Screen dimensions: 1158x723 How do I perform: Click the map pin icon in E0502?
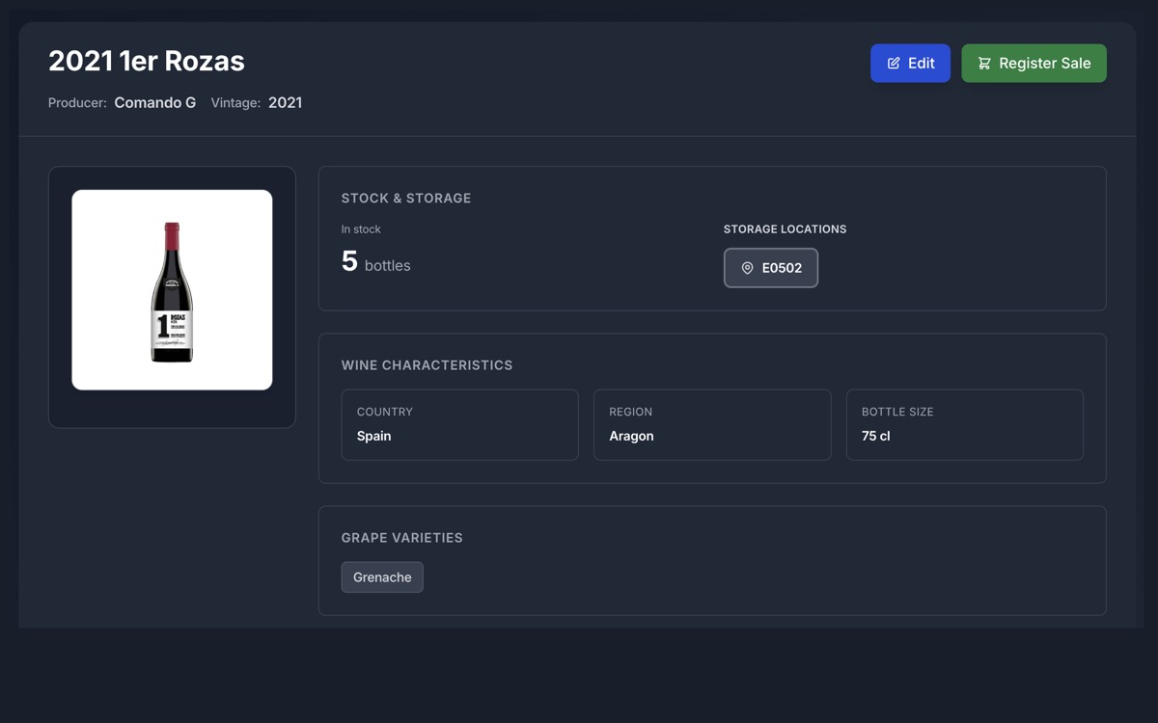747,268
